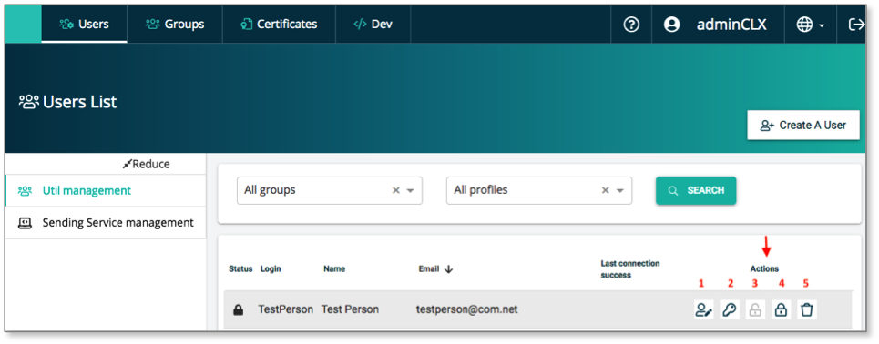Switch to the Groups tab
This screenshot has width=879, height=344.
[175, 25]
